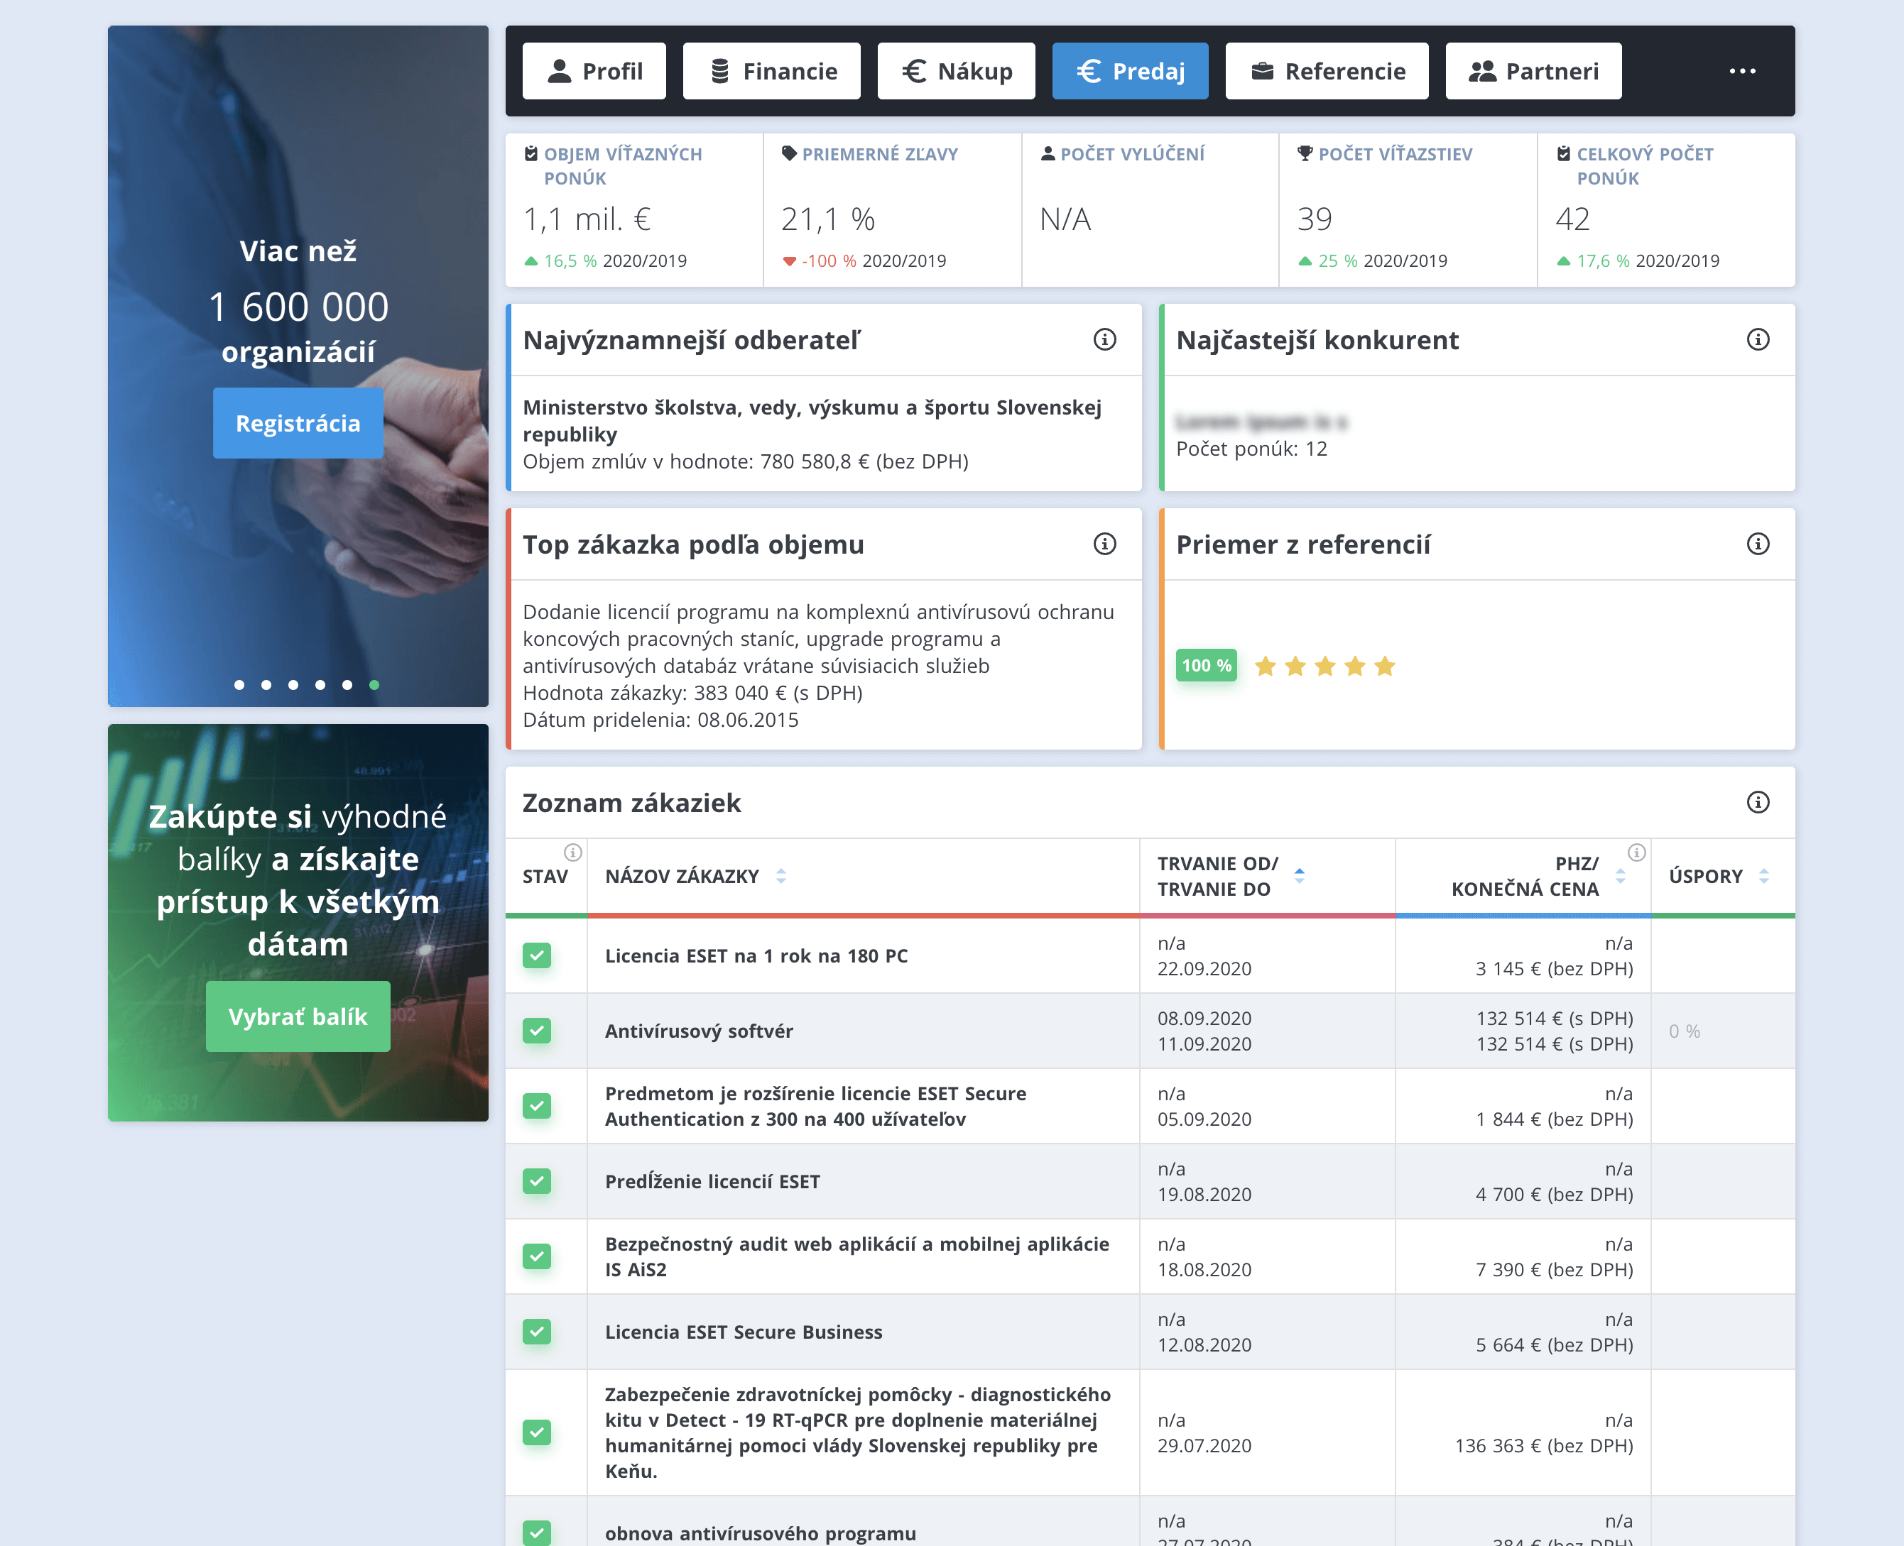The width and height of the screenshot is (1904, 1546).
Task: Switch to the Financie tab
Action: pyautogui.click(x=771, y=71)
